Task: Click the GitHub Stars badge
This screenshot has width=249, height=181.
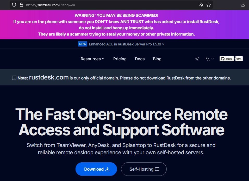Action: pos(227,59)
